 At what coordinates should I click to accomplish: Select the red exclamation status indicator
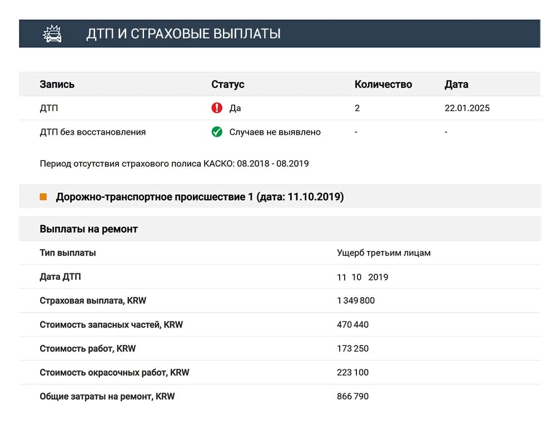click(x=217, y=108)
